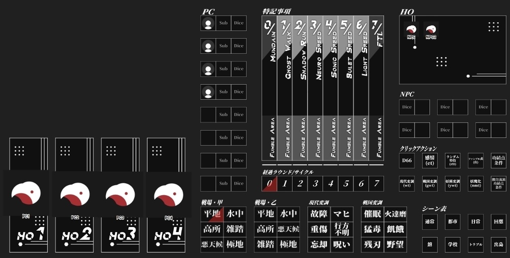Toggle 水中 in 戦場・甲
The width and height of the screenshot is (510, 258).
235,214
